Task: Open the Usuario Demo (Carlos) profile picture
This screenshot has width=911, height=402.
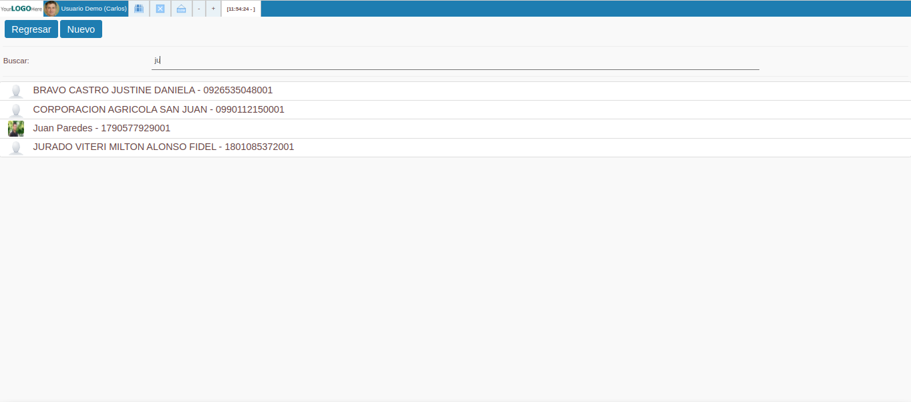Action: pyautogui.click(x=51, y=9)
